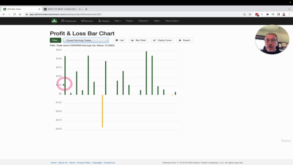Reload the page

coord(15,14)
